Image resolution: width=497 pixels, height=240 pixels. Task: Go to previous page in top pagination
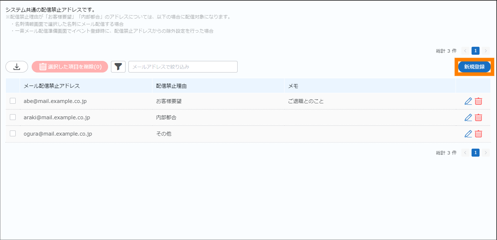(465, 51)
